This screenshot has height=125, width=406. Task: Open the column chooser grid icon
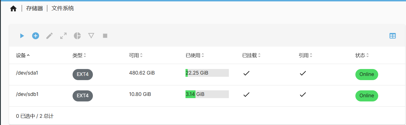click(x=393, y=36)
